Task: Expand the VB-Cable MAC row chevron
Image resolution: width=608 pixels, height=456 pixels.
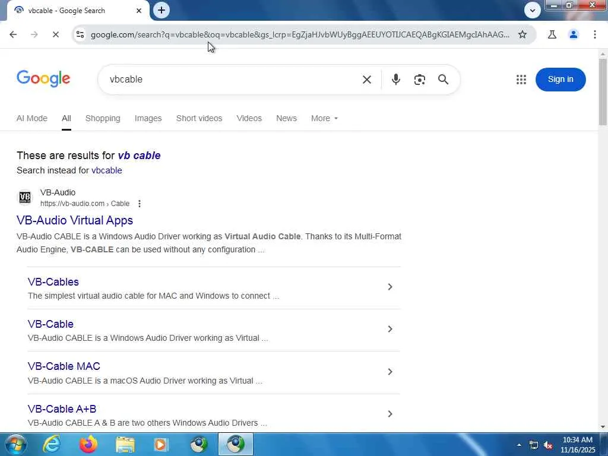Action: [390, 372]
